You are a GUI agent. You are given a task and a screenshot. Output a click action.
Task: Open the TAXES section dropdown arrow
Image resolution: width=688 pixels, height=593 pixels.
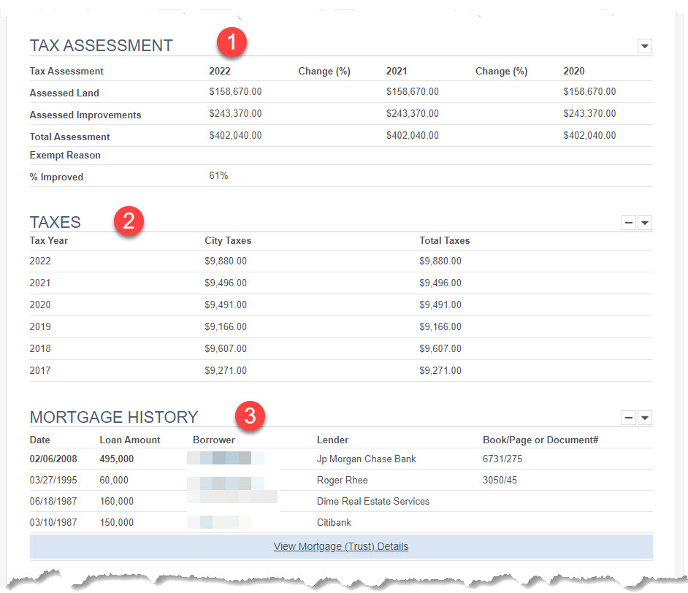[x=644, y=223]
